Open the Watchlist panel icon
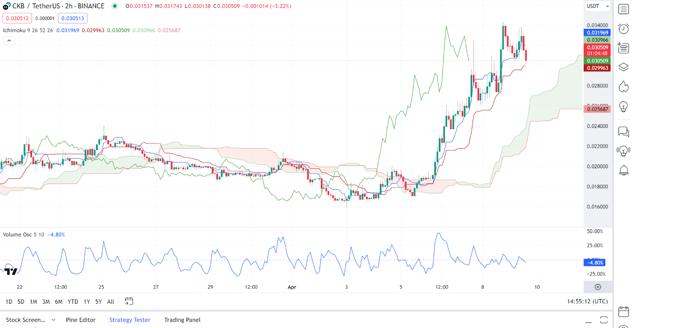Image resolution: width=683 pixels, height=328 pixels. click(x=624, y=9)
